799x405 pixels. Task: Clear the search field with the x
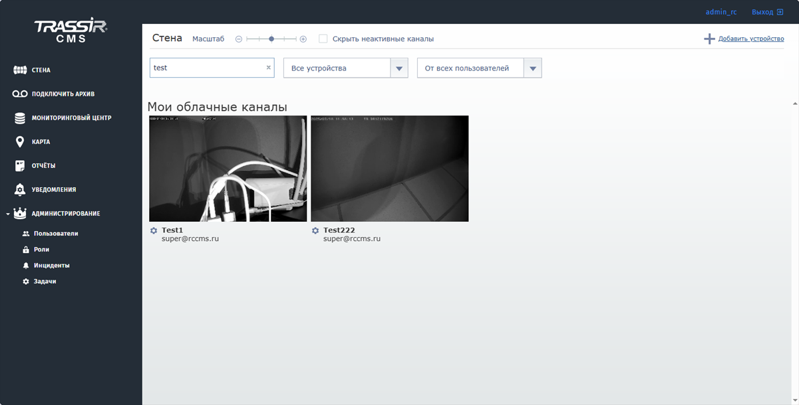[x=269, y=68]
